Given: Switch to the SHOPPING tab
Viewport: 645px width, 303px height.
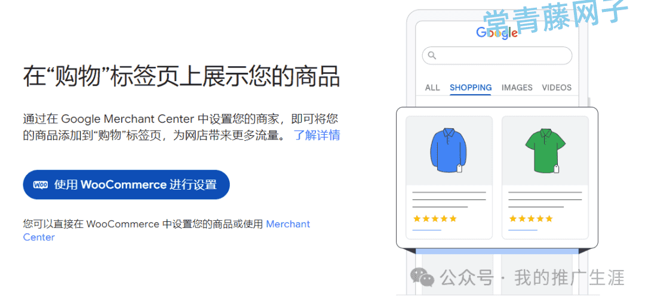Looking at the screenshot, I should (x=471, y=88).
